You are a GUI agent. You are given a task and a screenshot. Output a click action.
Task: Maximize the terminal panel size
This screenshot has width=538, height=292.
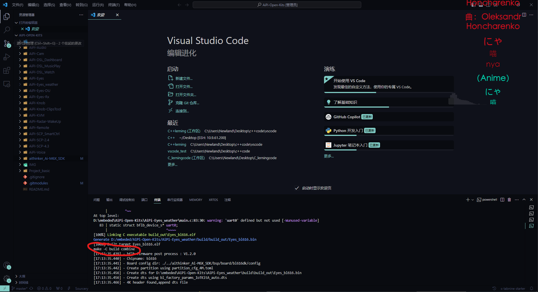[x=524, y=200]
